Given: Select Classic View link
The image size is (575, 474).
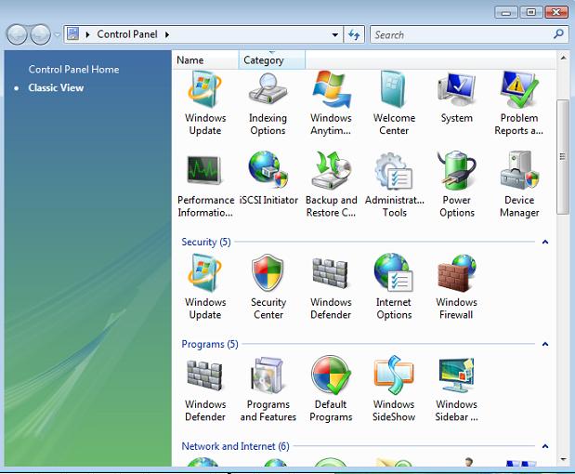Looking at the screenshot, I should [56, 87].
